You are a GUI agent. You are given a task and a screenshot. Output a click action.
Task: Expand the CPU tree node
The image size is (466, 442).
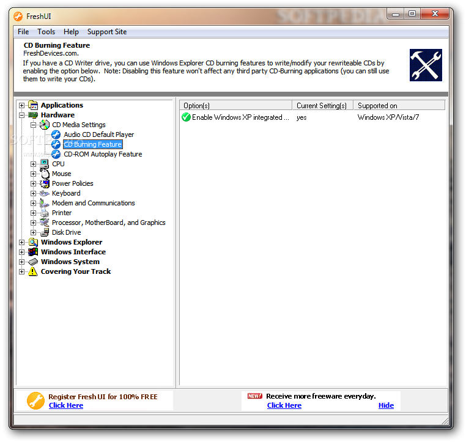pyautogui.click(x=33, y=164)
